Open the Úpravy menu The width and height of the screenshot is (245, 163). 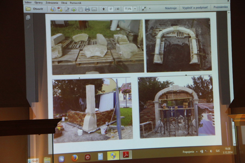[x=39, y=3]
